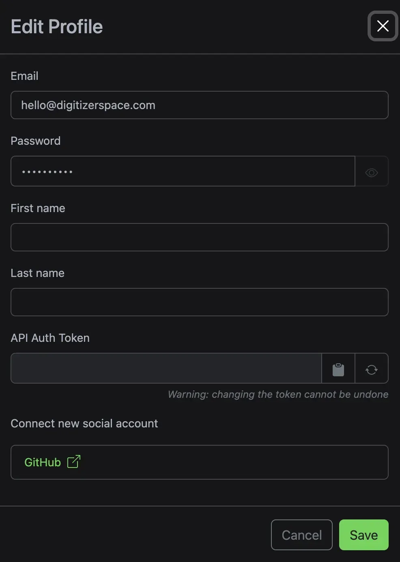Image resolution: width=400 pixels, height=562 pixels.
Task: Click the external link icon beside GitHub
Action: pos(74,462)
